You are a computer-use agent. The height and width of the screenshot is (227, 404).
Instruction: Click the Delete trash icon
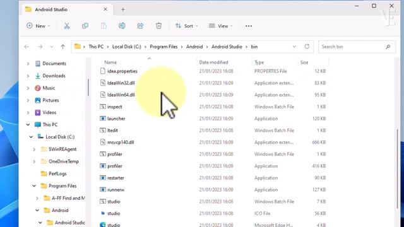click(158, 26)
